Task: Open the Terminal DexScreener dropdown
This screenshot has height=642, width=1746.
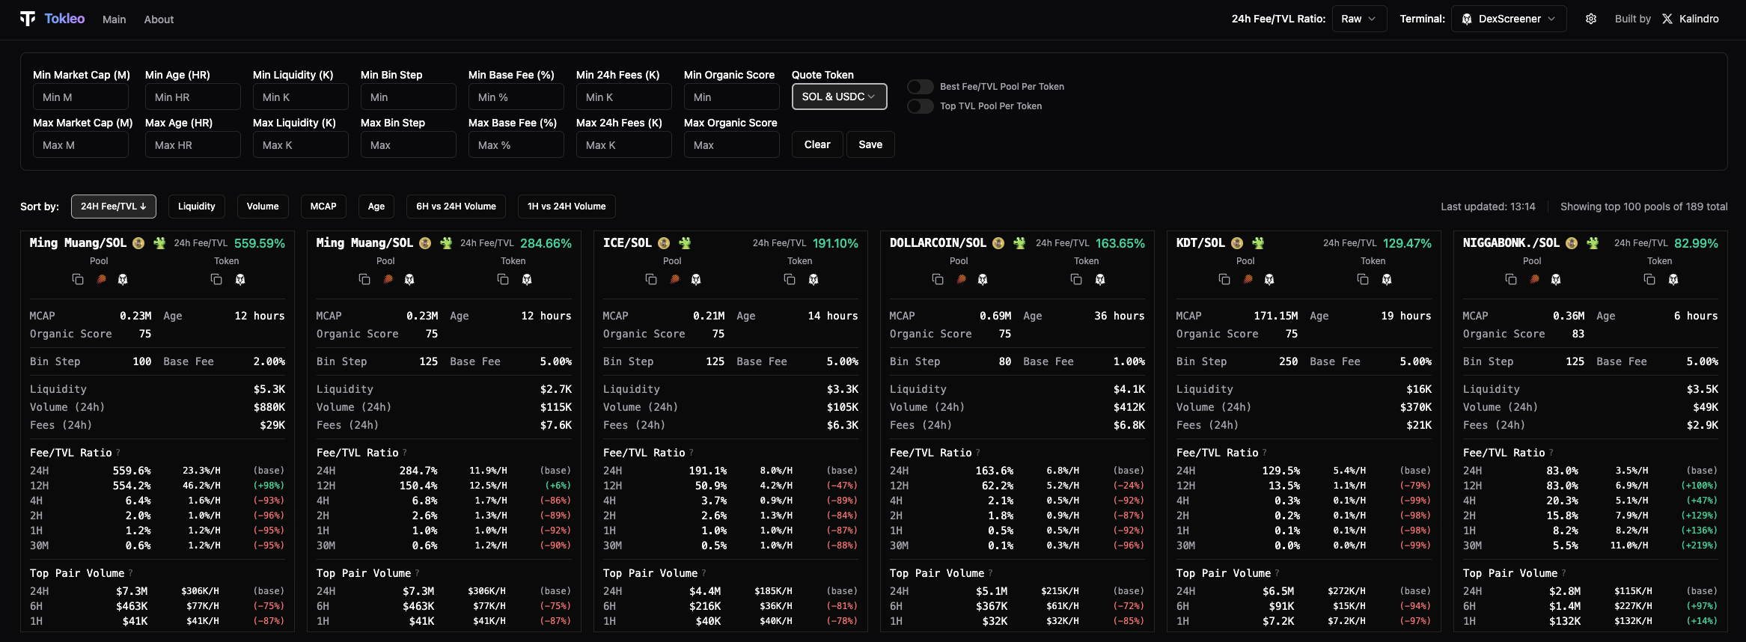Action: tap(1508, 19)
